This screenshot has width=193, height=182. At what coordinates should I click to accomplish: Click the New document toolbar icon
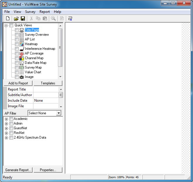(8, 18)
